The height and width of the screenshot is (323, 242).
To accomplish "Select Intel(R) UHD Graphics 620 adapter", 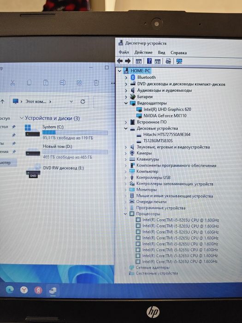I will point(167,109).
